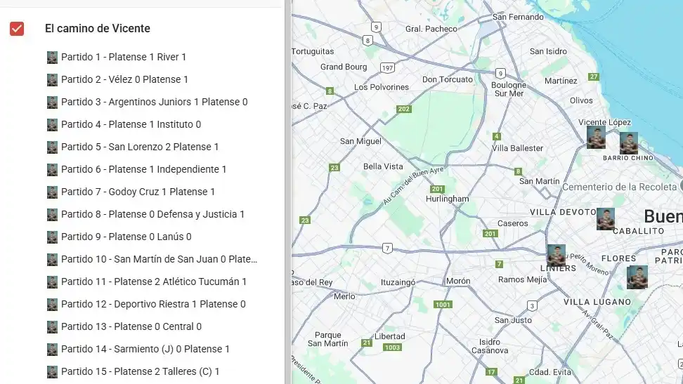Open Partido 11 - Platense 2 Atlético Tucumán 1
683x384 pixels.
click(x=153, y=282)
